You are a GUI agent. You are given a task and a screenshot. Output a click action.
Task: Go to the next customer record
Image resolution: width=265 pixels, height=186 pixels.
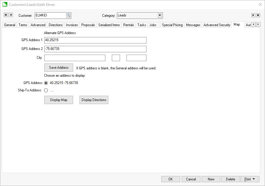[x=253, y=15]
